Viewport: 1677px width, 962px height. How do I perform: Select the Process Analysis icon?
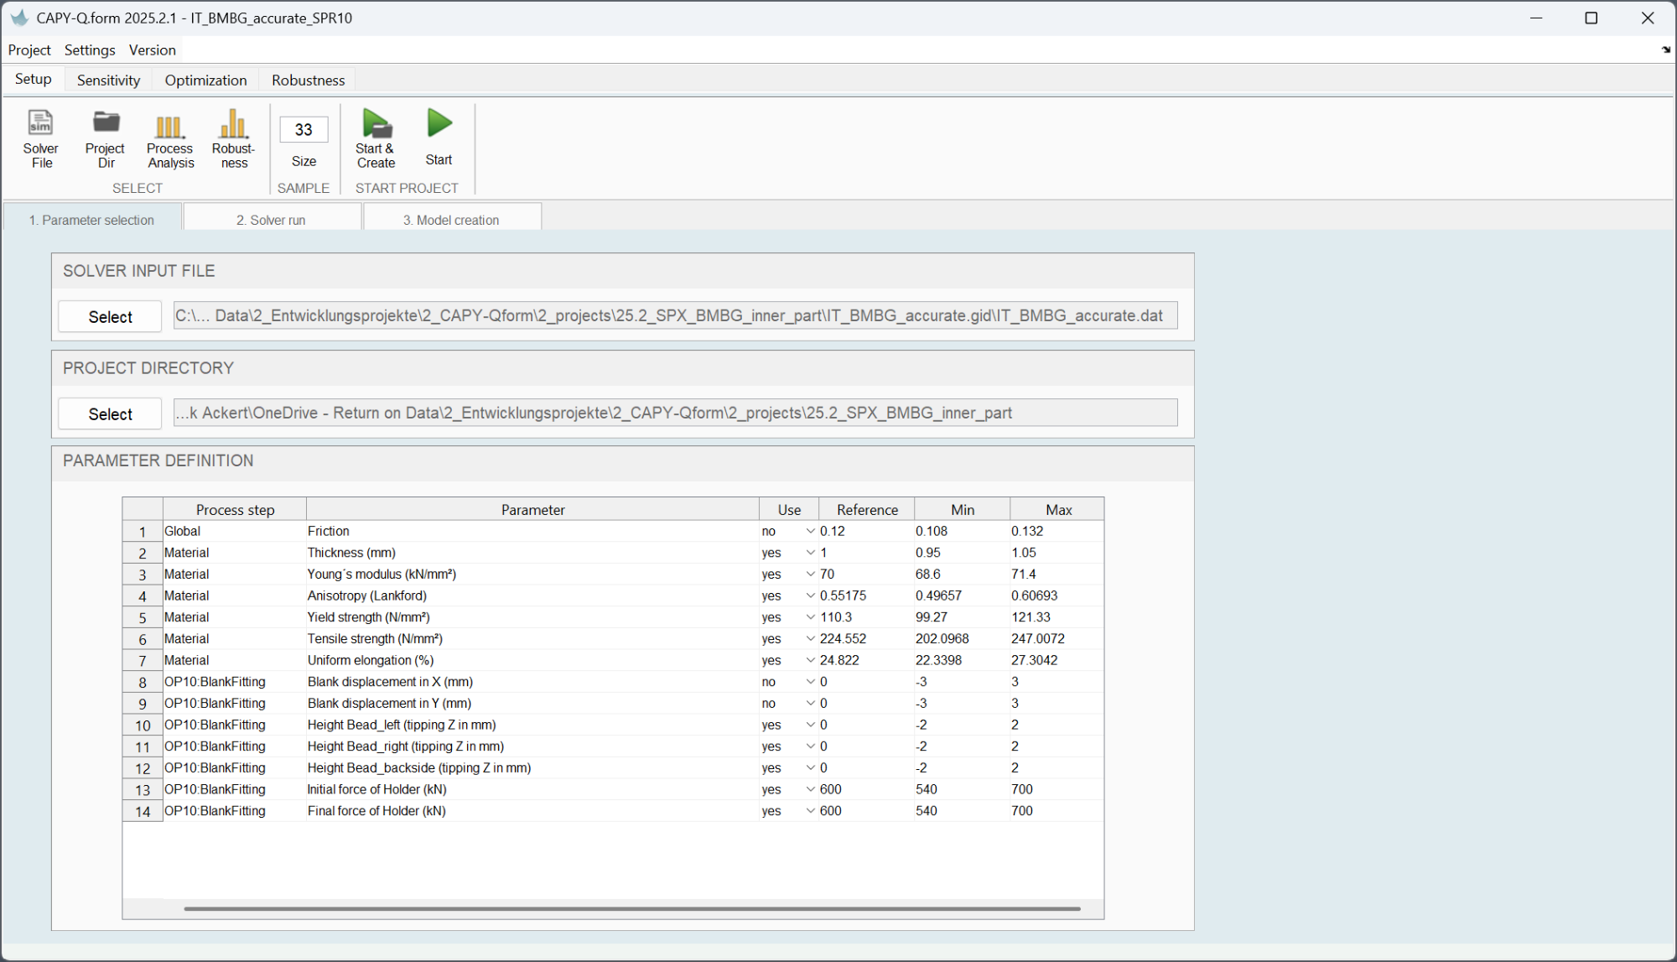coord(169,126)
